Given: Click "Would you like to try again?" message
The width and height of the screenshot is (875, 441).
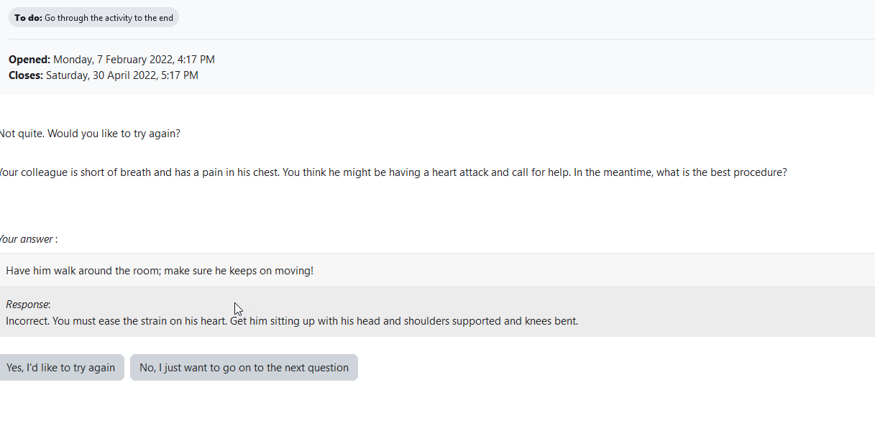Looking at the screenshot, I should pyautogui.click(x=114, y=134).
